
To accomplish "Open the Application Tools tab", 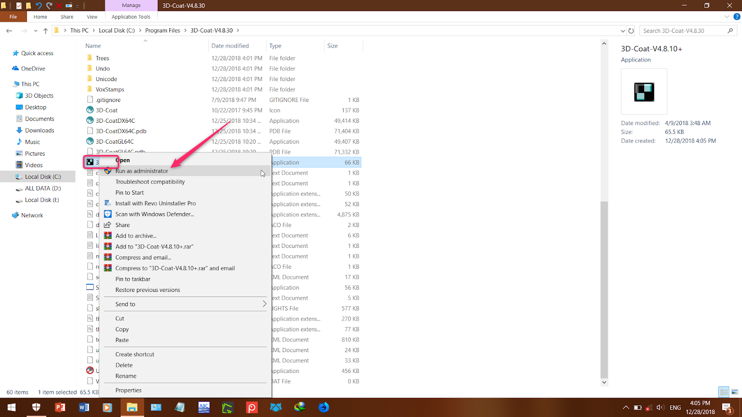I will click(x=131, y=17).
